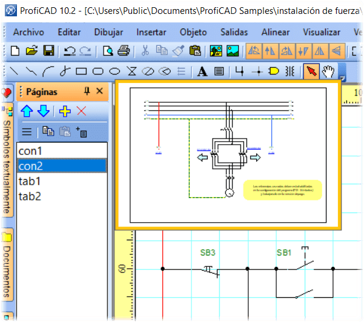Click the mirror horizontally triangle icon
Viewport: 364px width, 322px height.
(x=320, y=51)
